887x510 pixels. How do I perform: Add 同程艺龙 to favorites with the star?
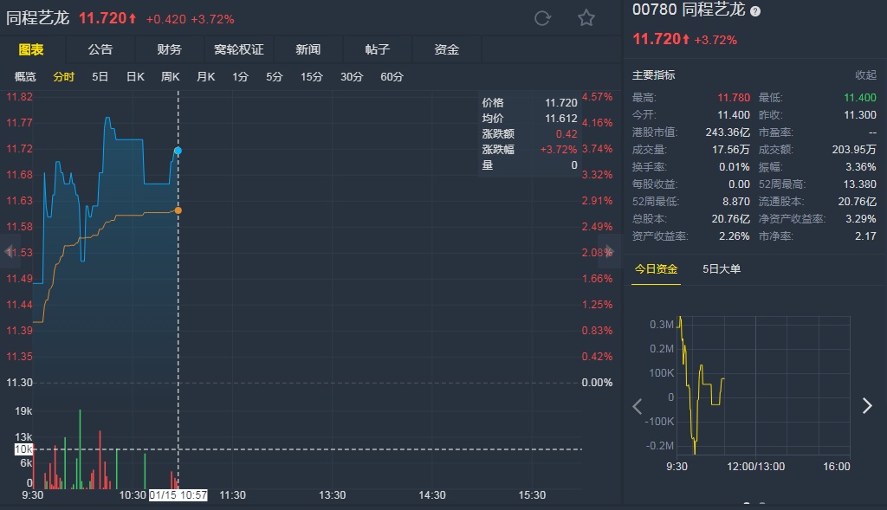(x=586, y=18)
